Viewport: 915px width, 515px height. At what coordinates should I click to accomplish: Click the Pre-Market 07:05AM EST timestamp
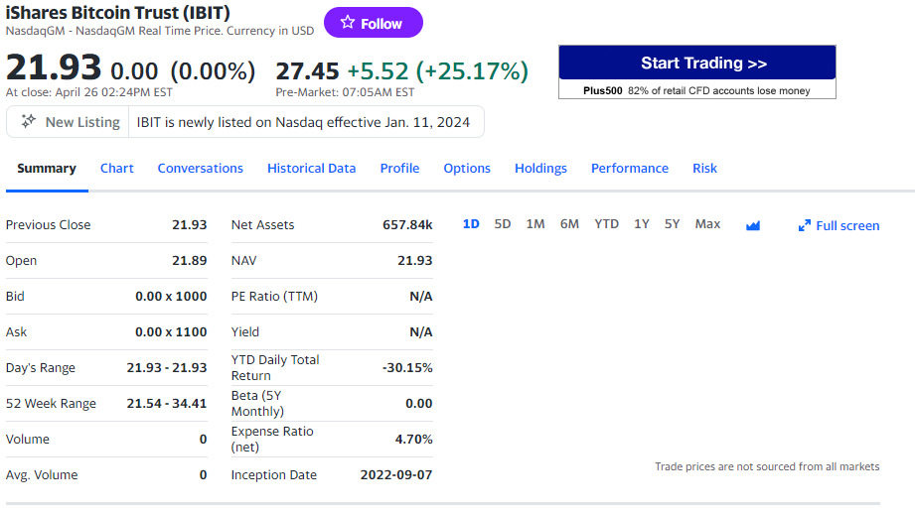[x=345, y=92]
